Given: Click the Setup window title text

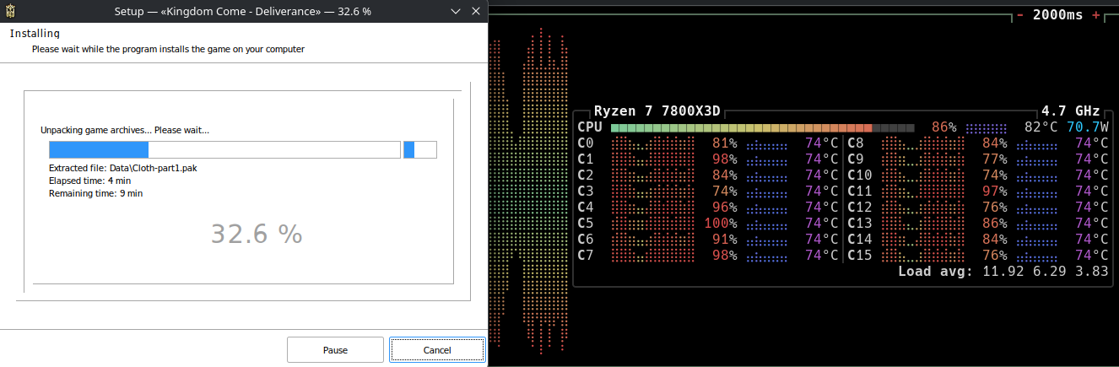Looking at the screenshot, I should 242,12.
